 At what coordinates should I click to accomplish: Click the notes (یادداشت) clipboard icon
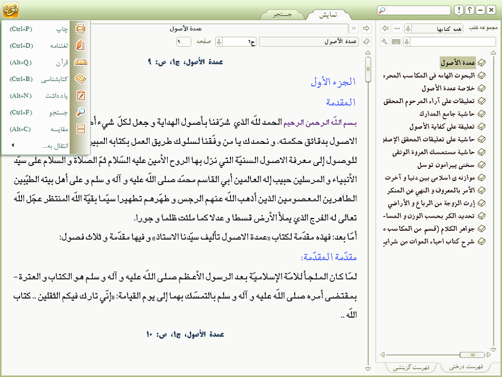80,96
